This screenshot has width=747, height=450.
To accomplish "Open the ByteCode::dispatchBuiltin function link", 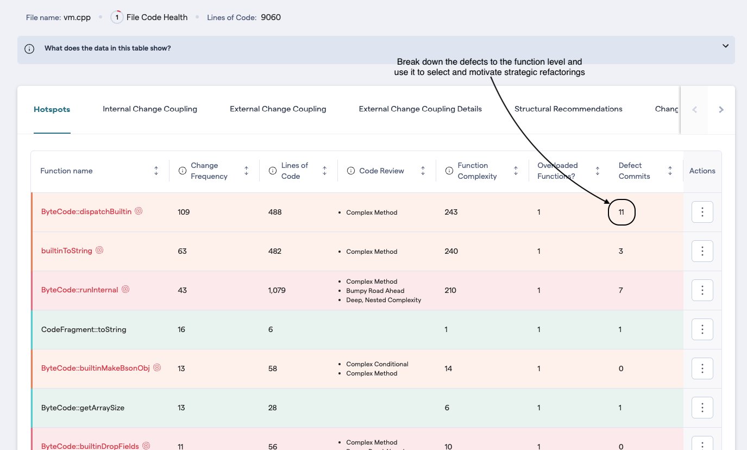I will click(x=87, y=211).
